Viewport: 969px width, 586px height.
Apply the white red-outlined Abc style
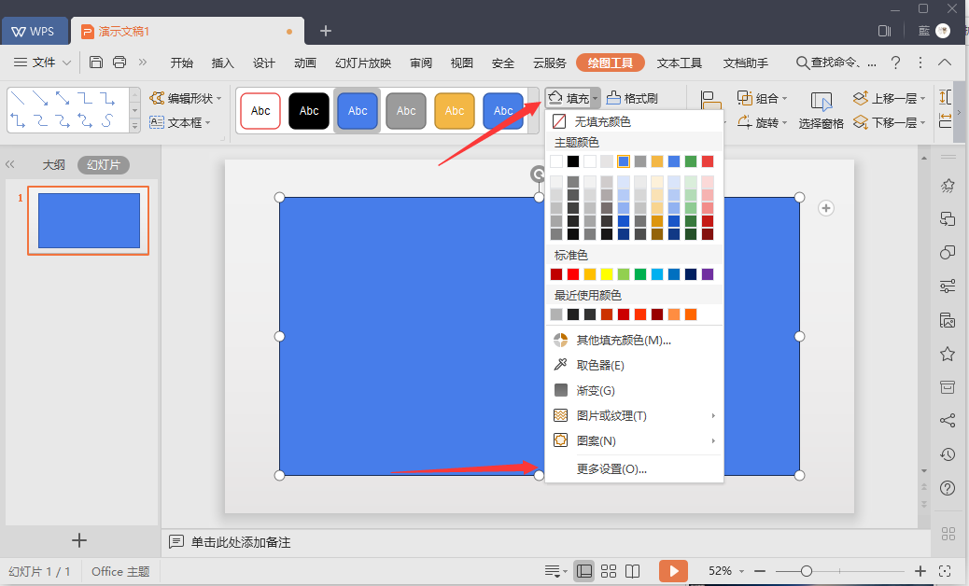[260, 111]
